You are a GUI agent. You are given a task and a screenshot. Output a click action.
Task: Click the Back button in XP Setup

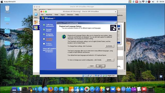91,66
